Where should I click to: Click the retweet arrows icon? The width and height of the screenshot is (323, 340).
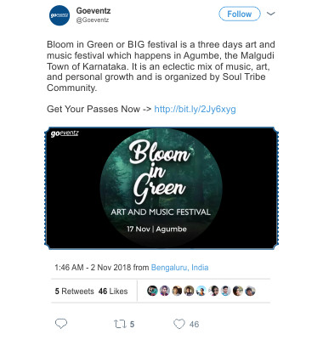pos(119,324)
